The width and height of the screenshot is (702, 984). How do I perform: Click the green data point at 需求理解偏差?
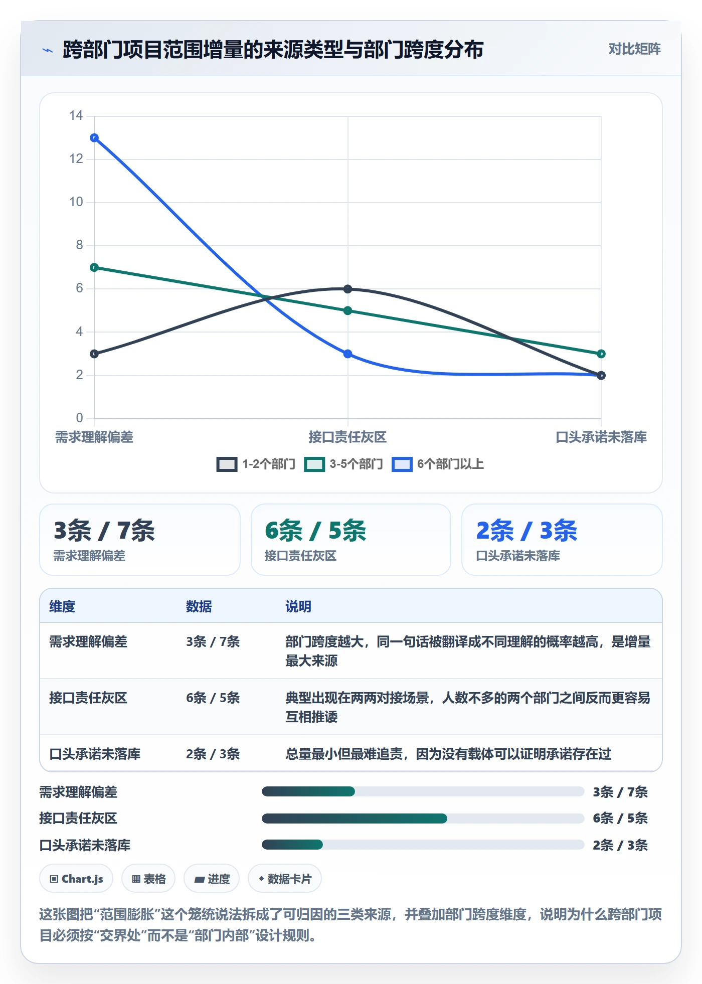(x=94, y=267)
